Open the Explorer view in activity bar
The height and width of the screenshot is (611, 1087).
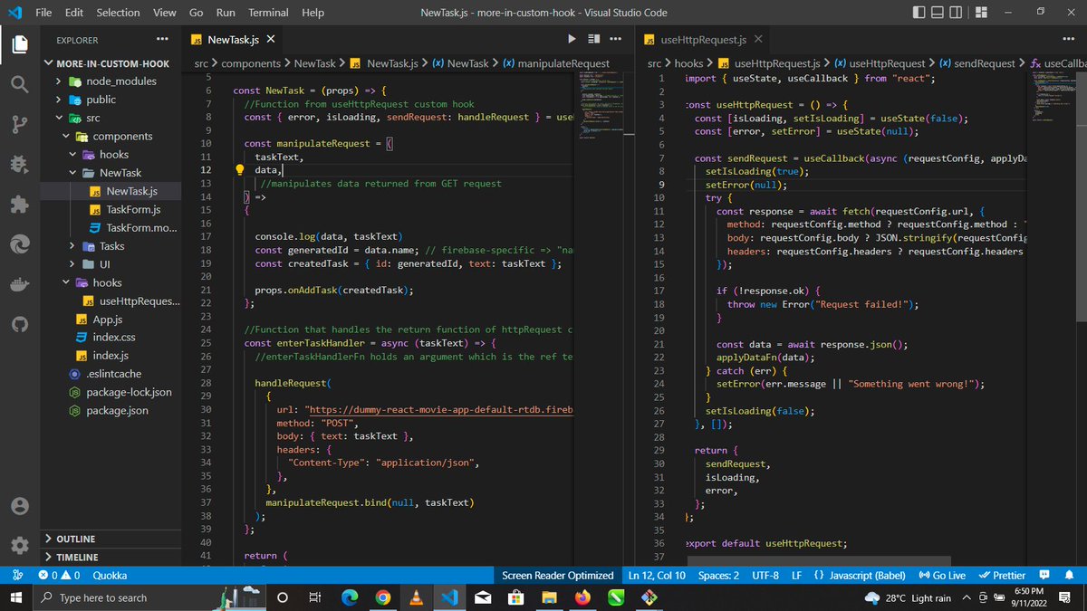pyautogui.click(x=20, y=43)
